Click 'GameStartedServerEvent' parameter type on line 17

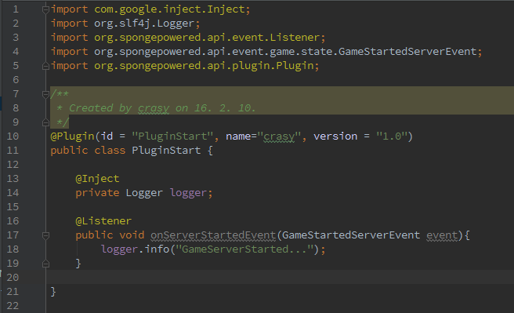pyautogui.click(x=351, y=235)
